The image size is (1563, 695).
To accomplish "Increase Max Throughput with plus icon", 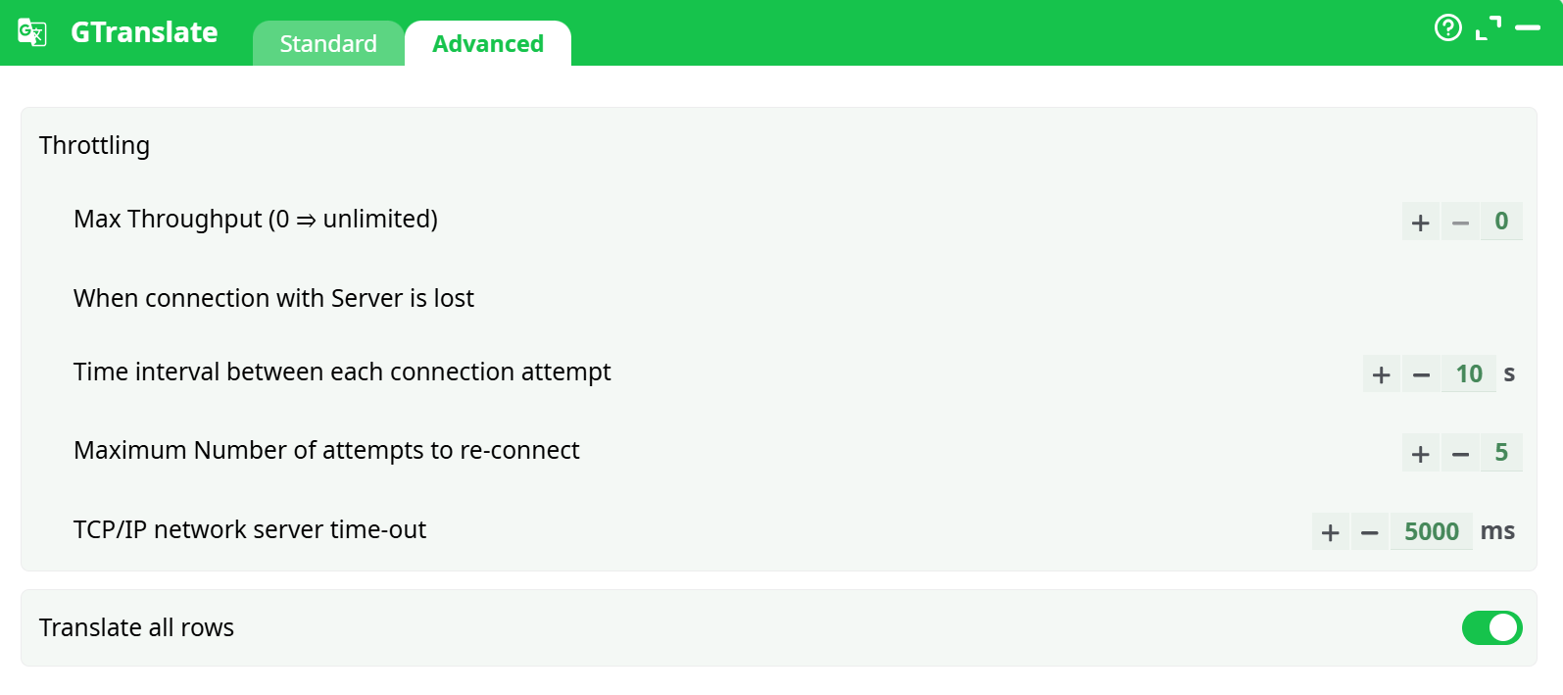I will [x=1420, y=223].
